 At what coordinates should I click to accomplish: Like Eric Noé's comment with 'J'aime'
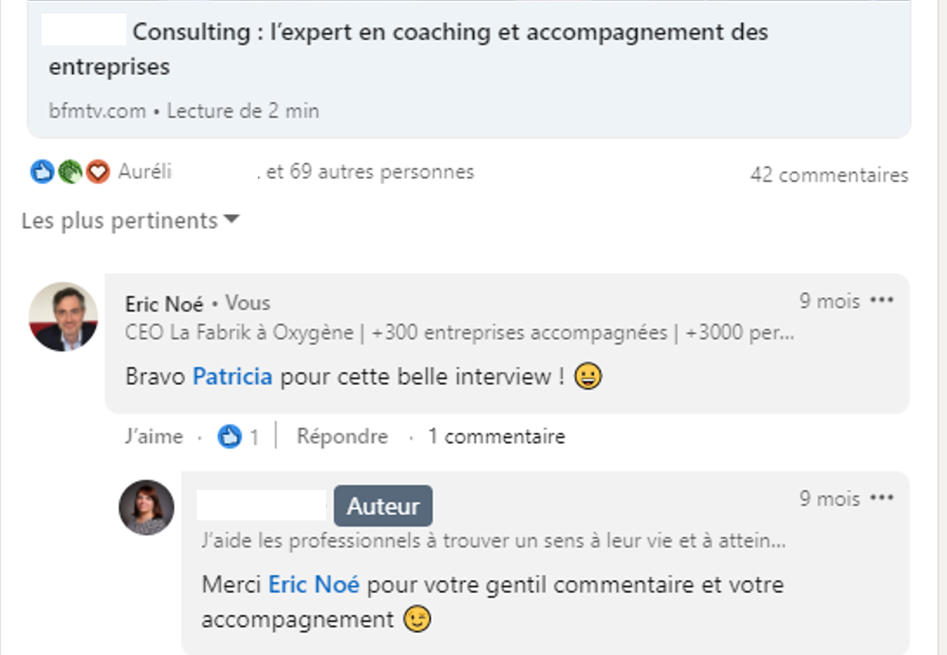[154, 436]
